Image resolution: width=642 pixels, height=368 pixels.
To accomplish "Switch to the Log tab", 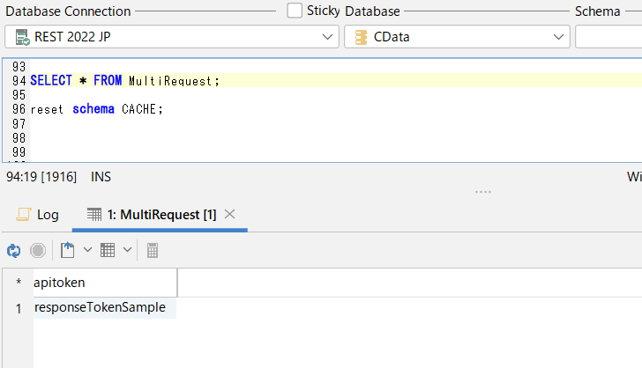I will [x=48, y=214].
